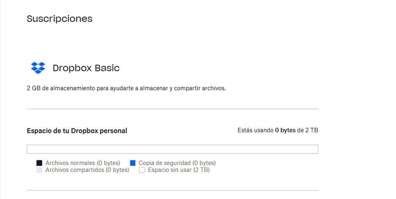
Task: Click the Archivos normales (0 bytes) label
Action: 83,163
